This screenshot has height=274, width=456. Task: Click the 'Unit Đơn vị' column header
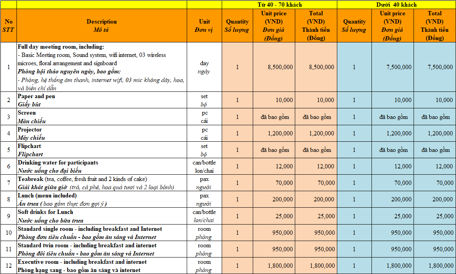[204, 26]
